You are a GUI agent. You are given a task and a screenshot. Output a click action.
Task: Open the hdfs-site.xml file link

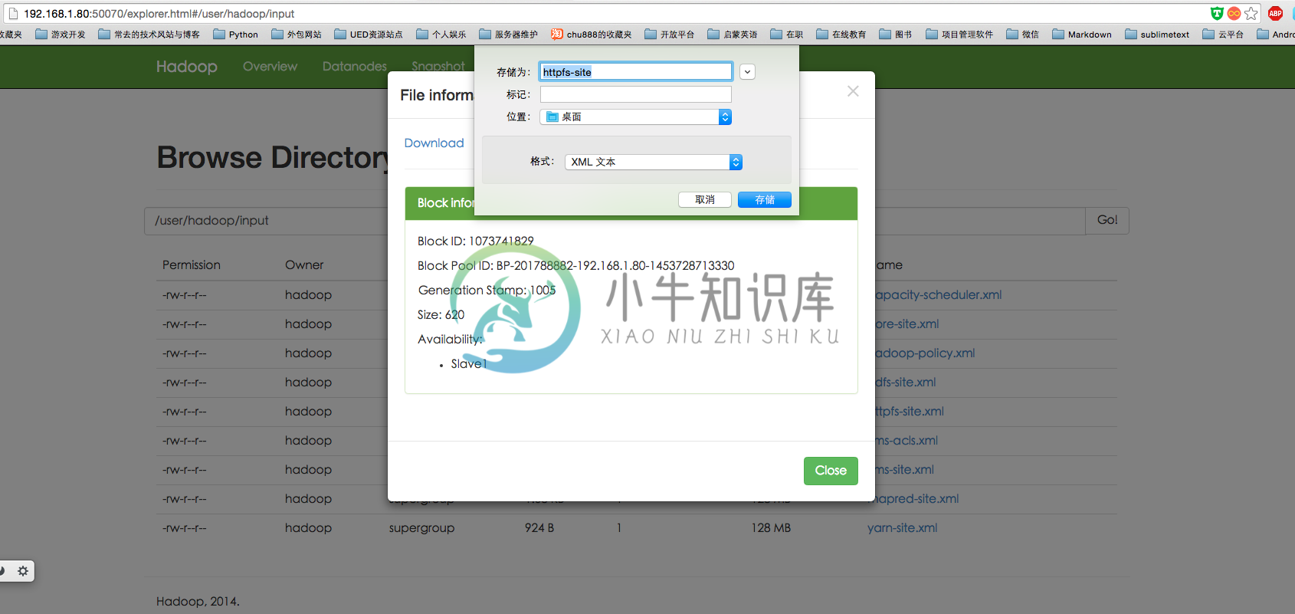coord(905,383)
